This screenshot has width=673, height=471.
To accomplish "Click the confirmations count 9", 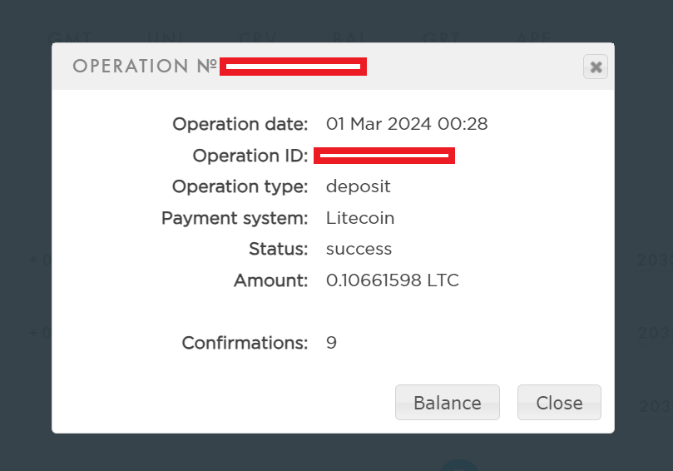I will click(x=331, y=343).
